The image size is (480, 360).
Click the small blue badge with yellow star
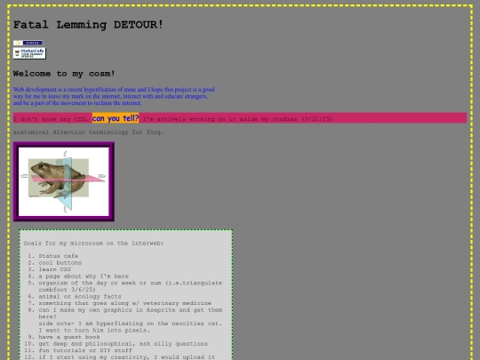coord(28,43)
